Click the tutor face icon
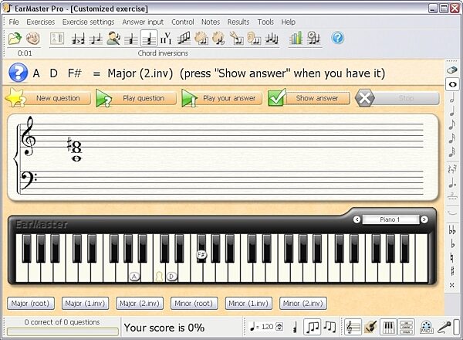The height and width of the screenshot is (340, 463). (32, 38)
